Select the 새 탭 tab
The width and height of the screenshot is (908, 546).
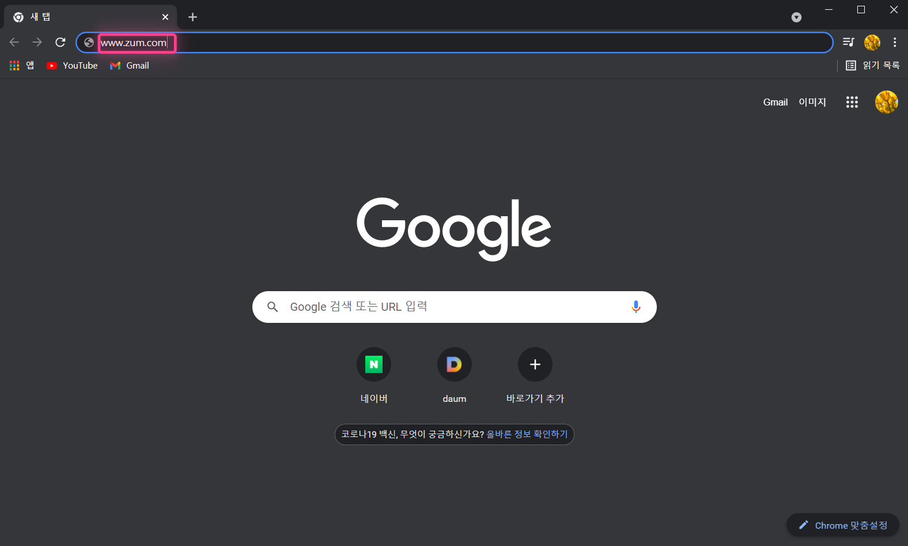coord(90,17)
